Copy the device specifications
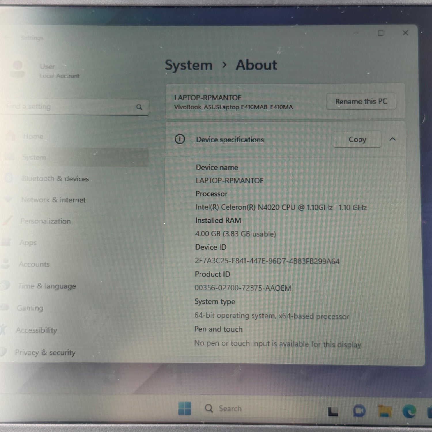Screen dimensions: 432x432 357,140
